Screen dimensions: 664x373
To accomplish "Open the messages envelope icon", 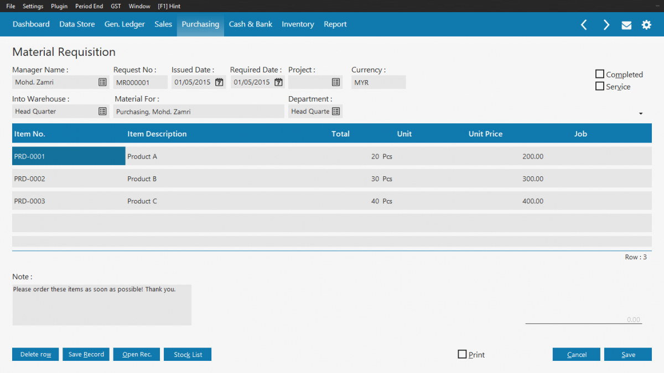I will click(x=626, y=24).
